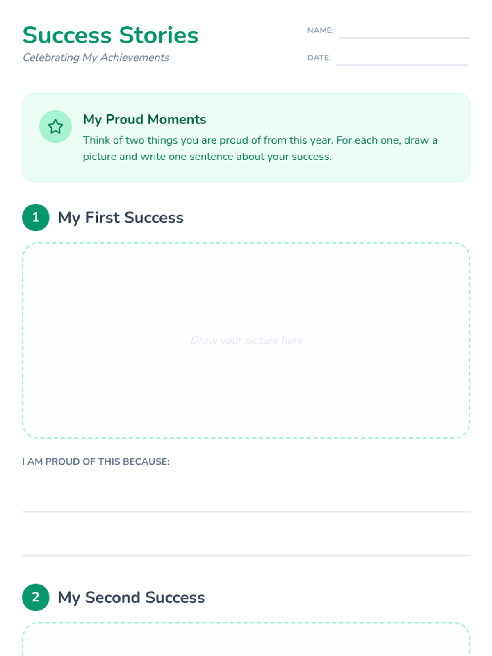
Task: Select the My Second Success heading
Action: (131, 597)
